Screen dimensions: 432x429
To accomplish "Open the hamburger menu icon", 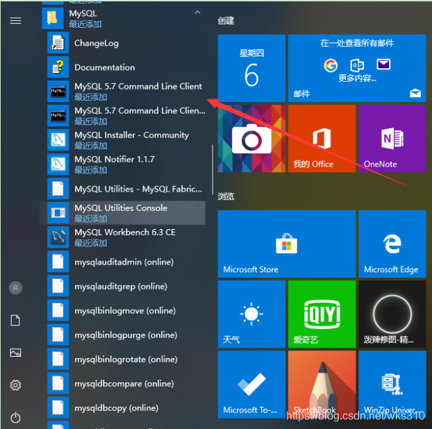I will tap(15, 21).
